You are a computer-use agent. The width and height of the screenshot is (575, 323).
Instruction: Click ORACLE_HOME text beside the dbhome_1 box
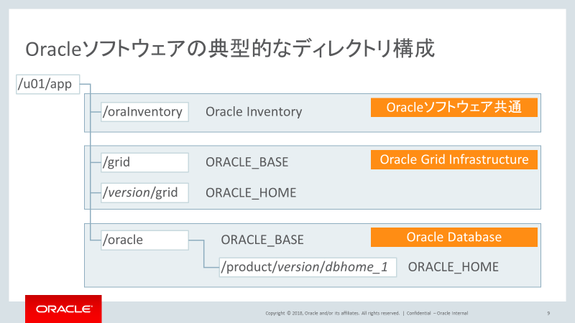click(453, 267)
